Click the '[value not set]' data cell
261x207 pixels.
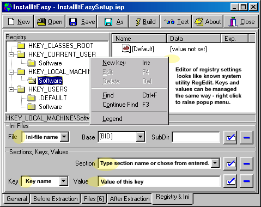pos(189,49)
